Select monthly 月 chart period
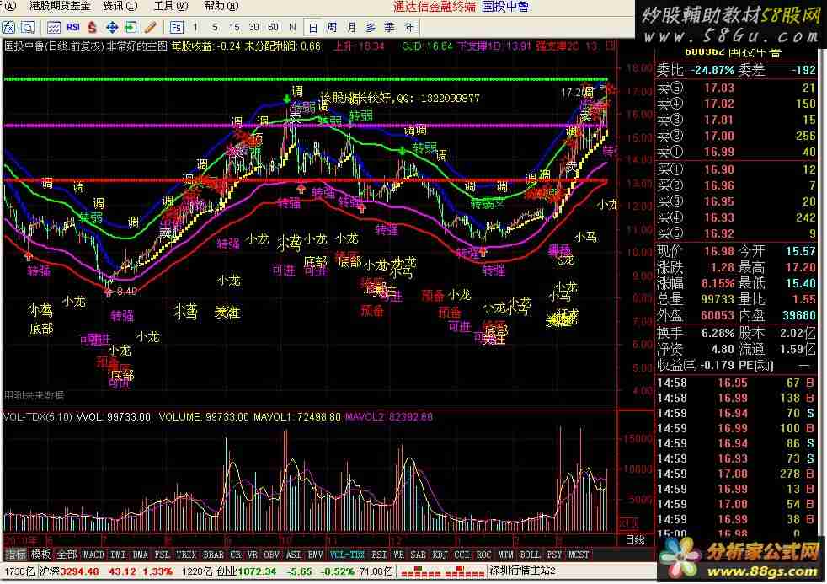The image size is (827, 584). (351, 27)
